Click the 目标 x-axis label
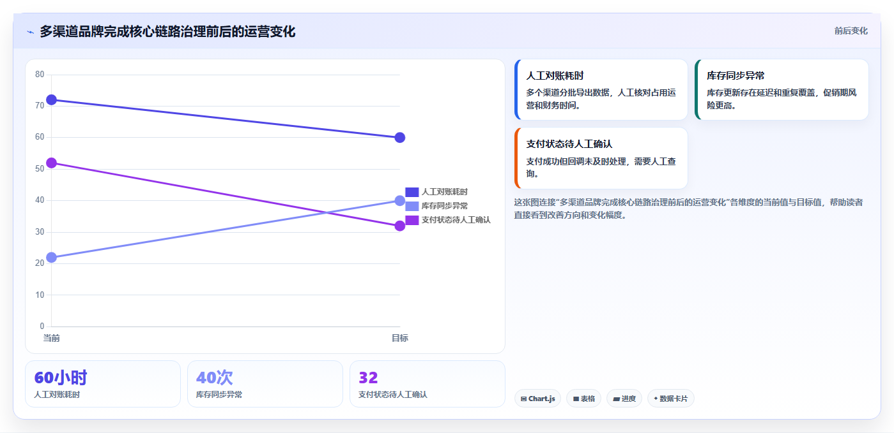The width and height of the screenshot is (894, 433). [x=400, y=338]
